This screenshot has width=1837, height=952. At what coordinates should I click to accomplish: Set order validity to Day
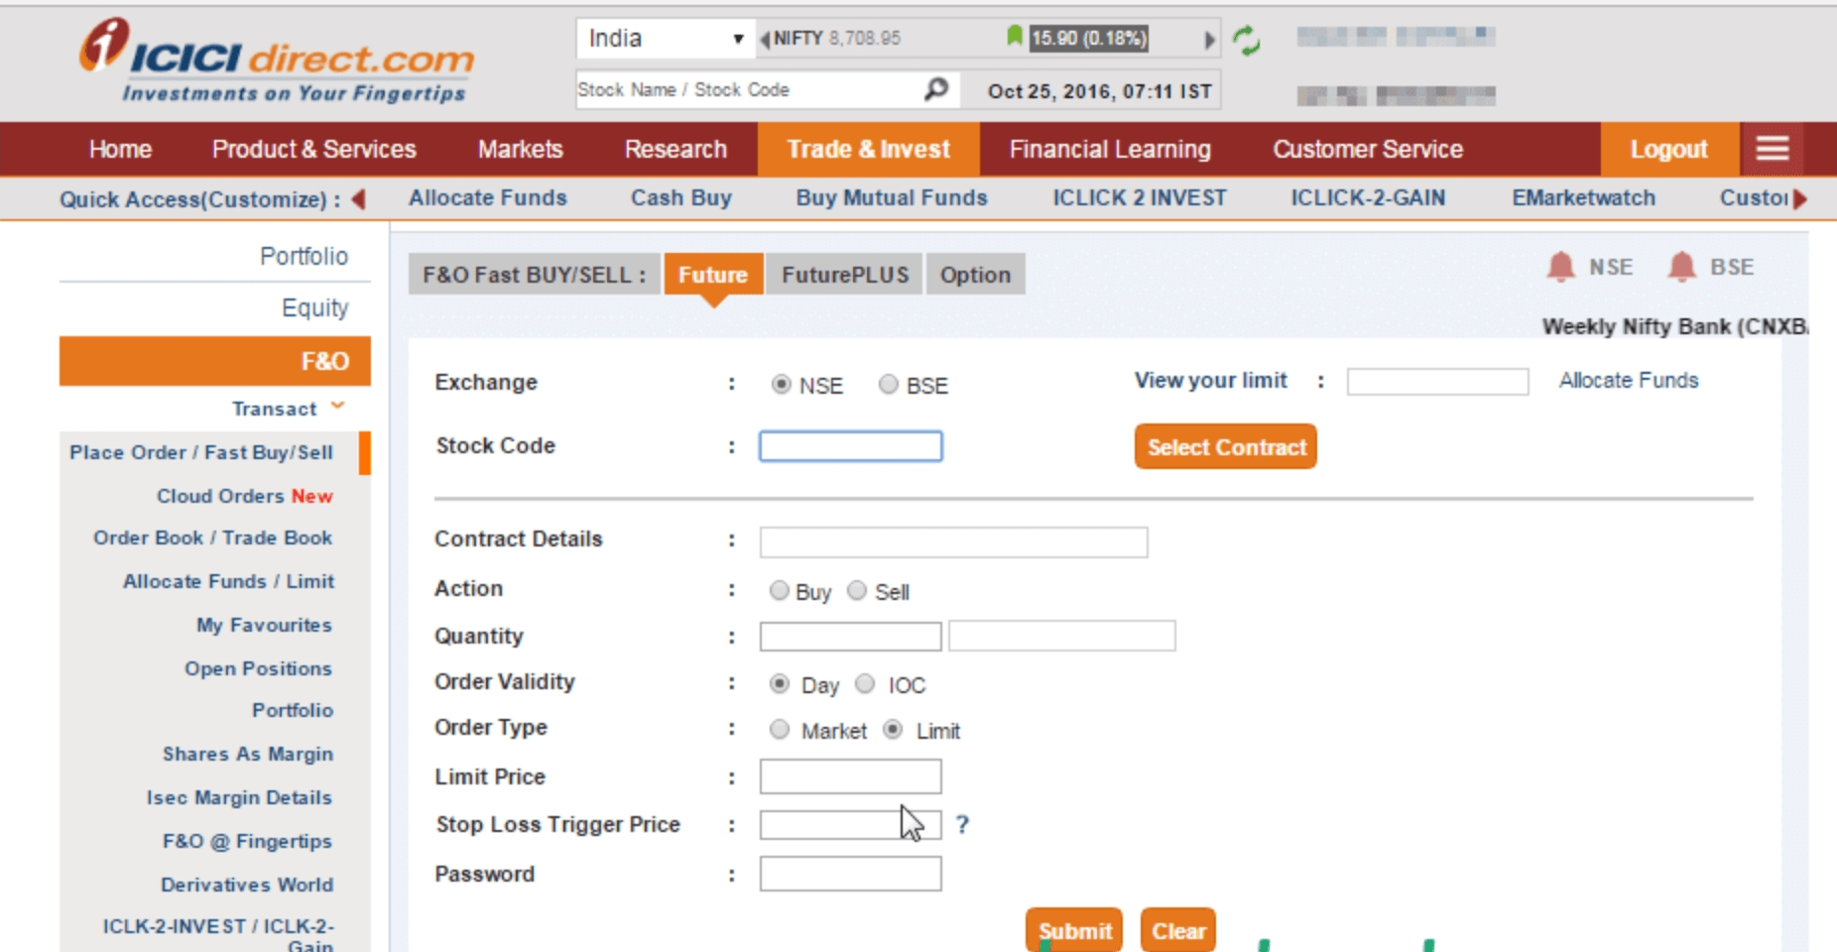point(780,684)
